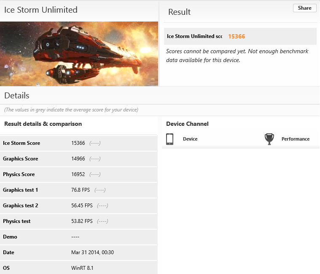Select the Demo row label

(x=10, y=237)
